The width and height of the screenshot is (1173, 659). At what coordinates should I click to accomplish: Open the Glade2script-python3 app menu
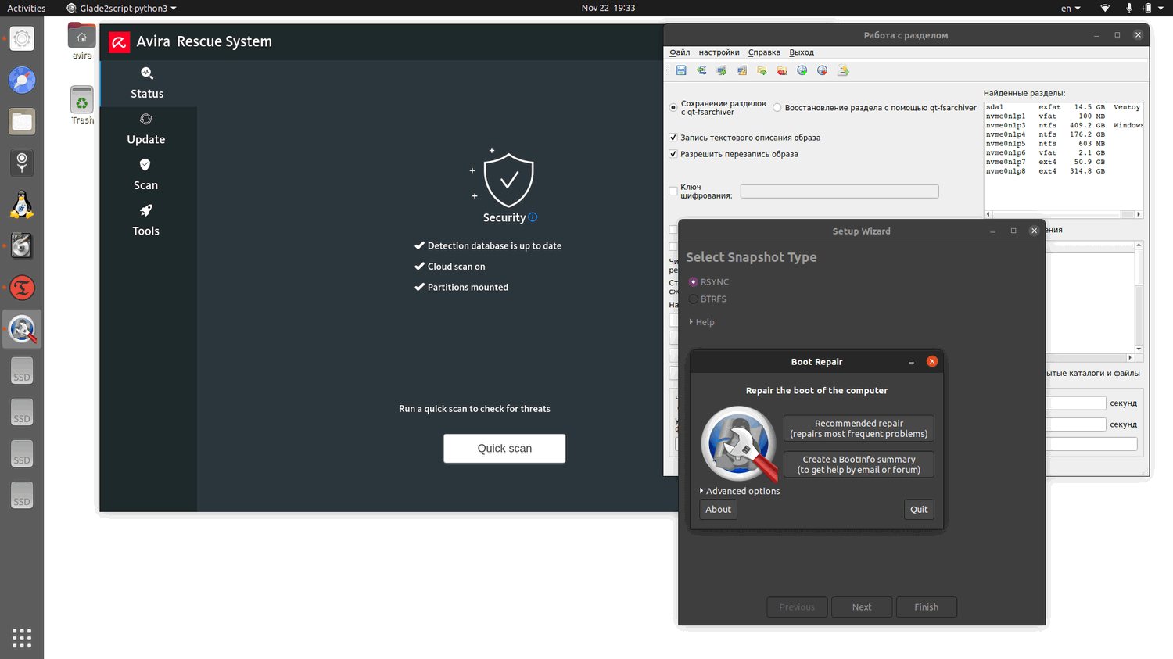tap(122, 8)
